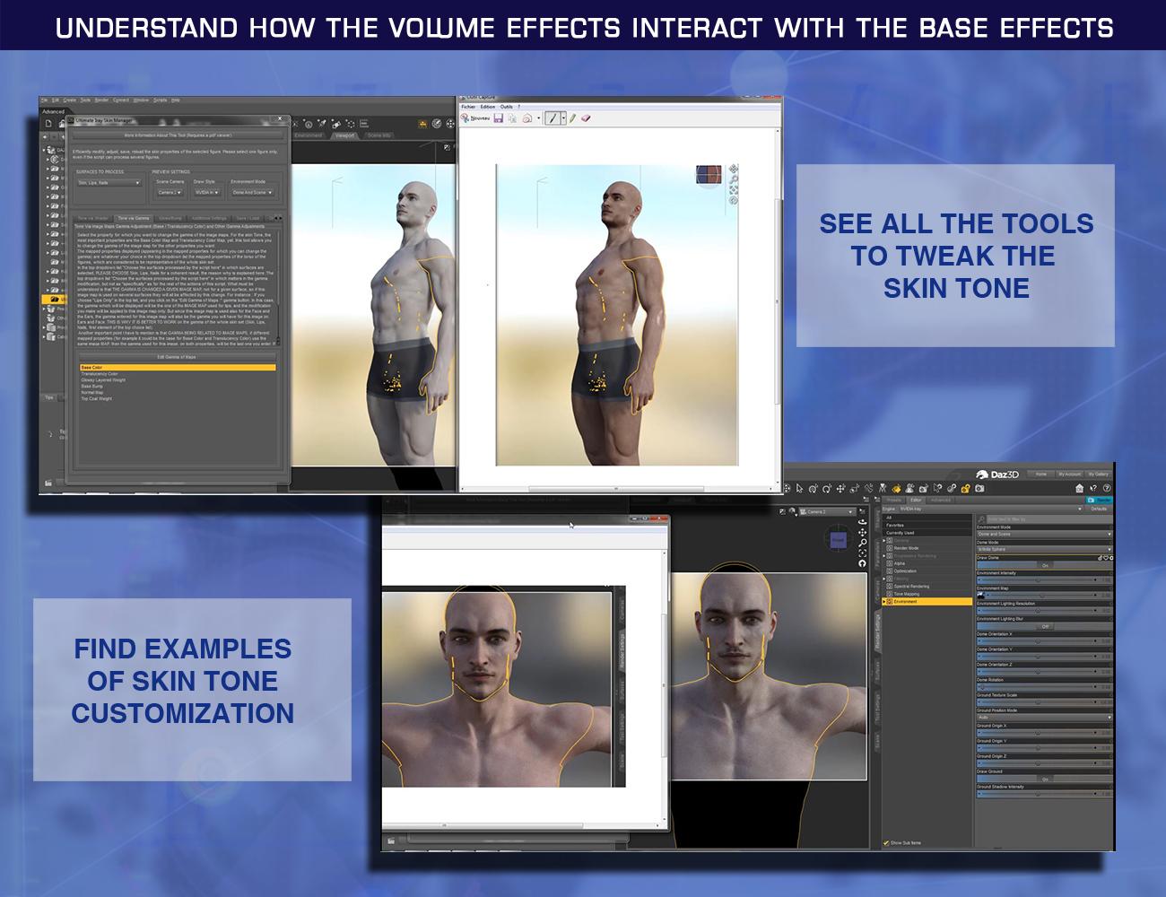The height and width of the screenshot is (897, 1166).
Task: Click the Edit Gamma of Maps button
Action: coord(177,357)
